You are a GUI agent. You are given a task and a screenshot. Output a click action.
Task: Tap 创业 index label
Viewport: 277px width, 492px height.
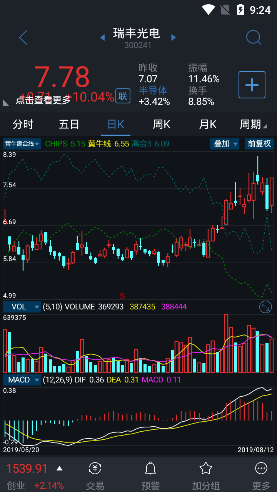point(16,485)
